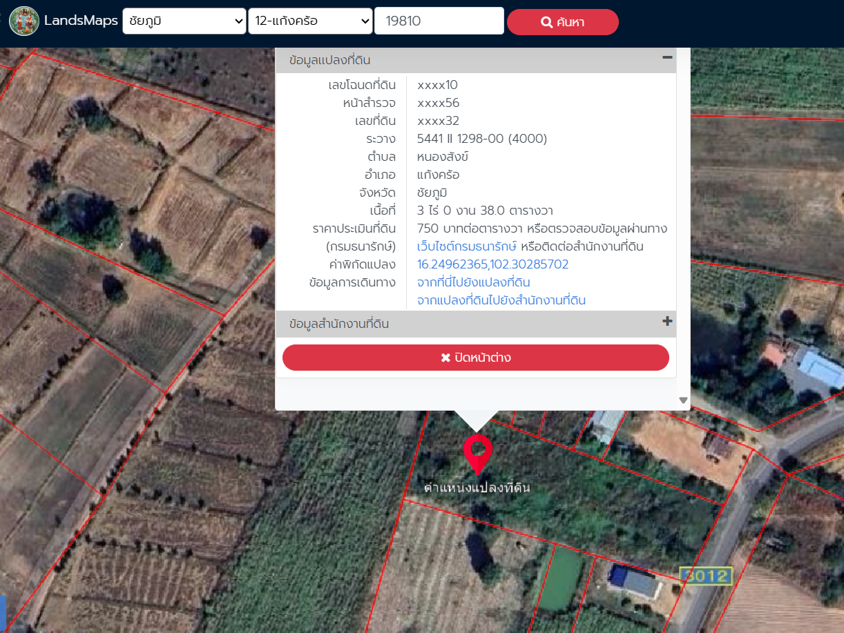The width and height of the screenshot is (844, 633).
Task: Open the 12-แก้งคร้อ district dropdown
Action: coord(310,21)
